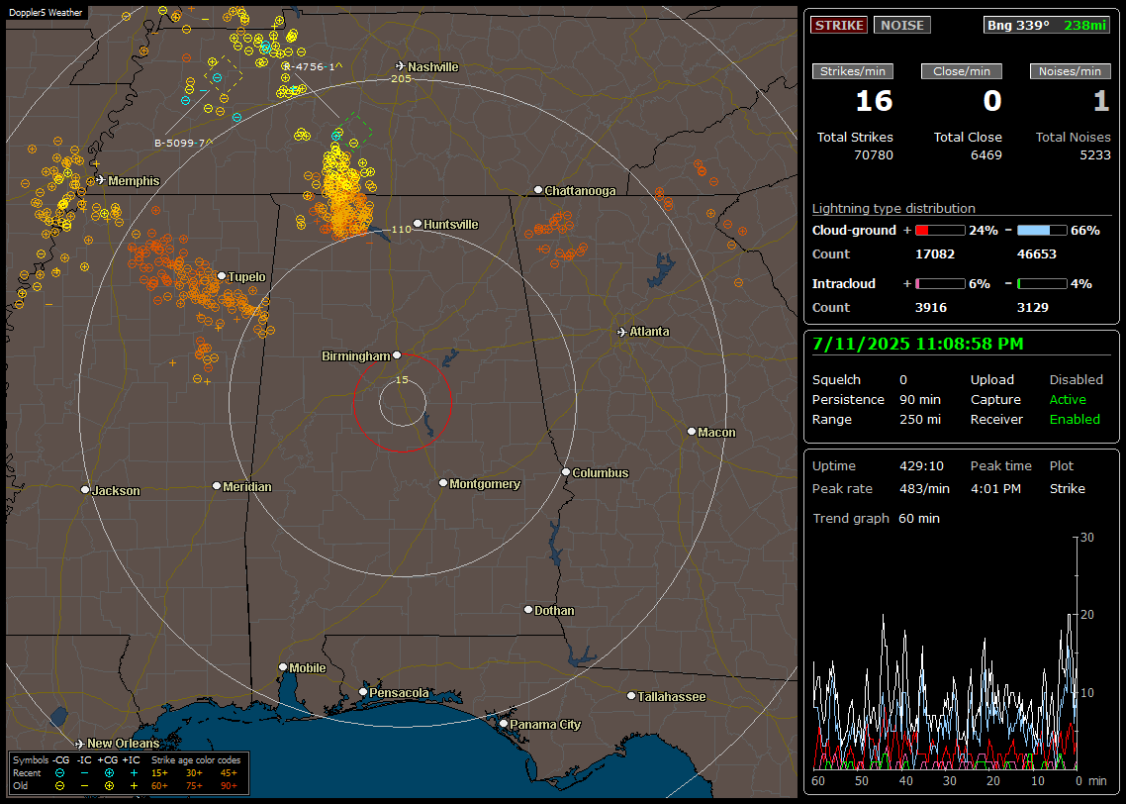Click the Panama City marker dot
Screen dimensions: 1126x804
point(504,724)
